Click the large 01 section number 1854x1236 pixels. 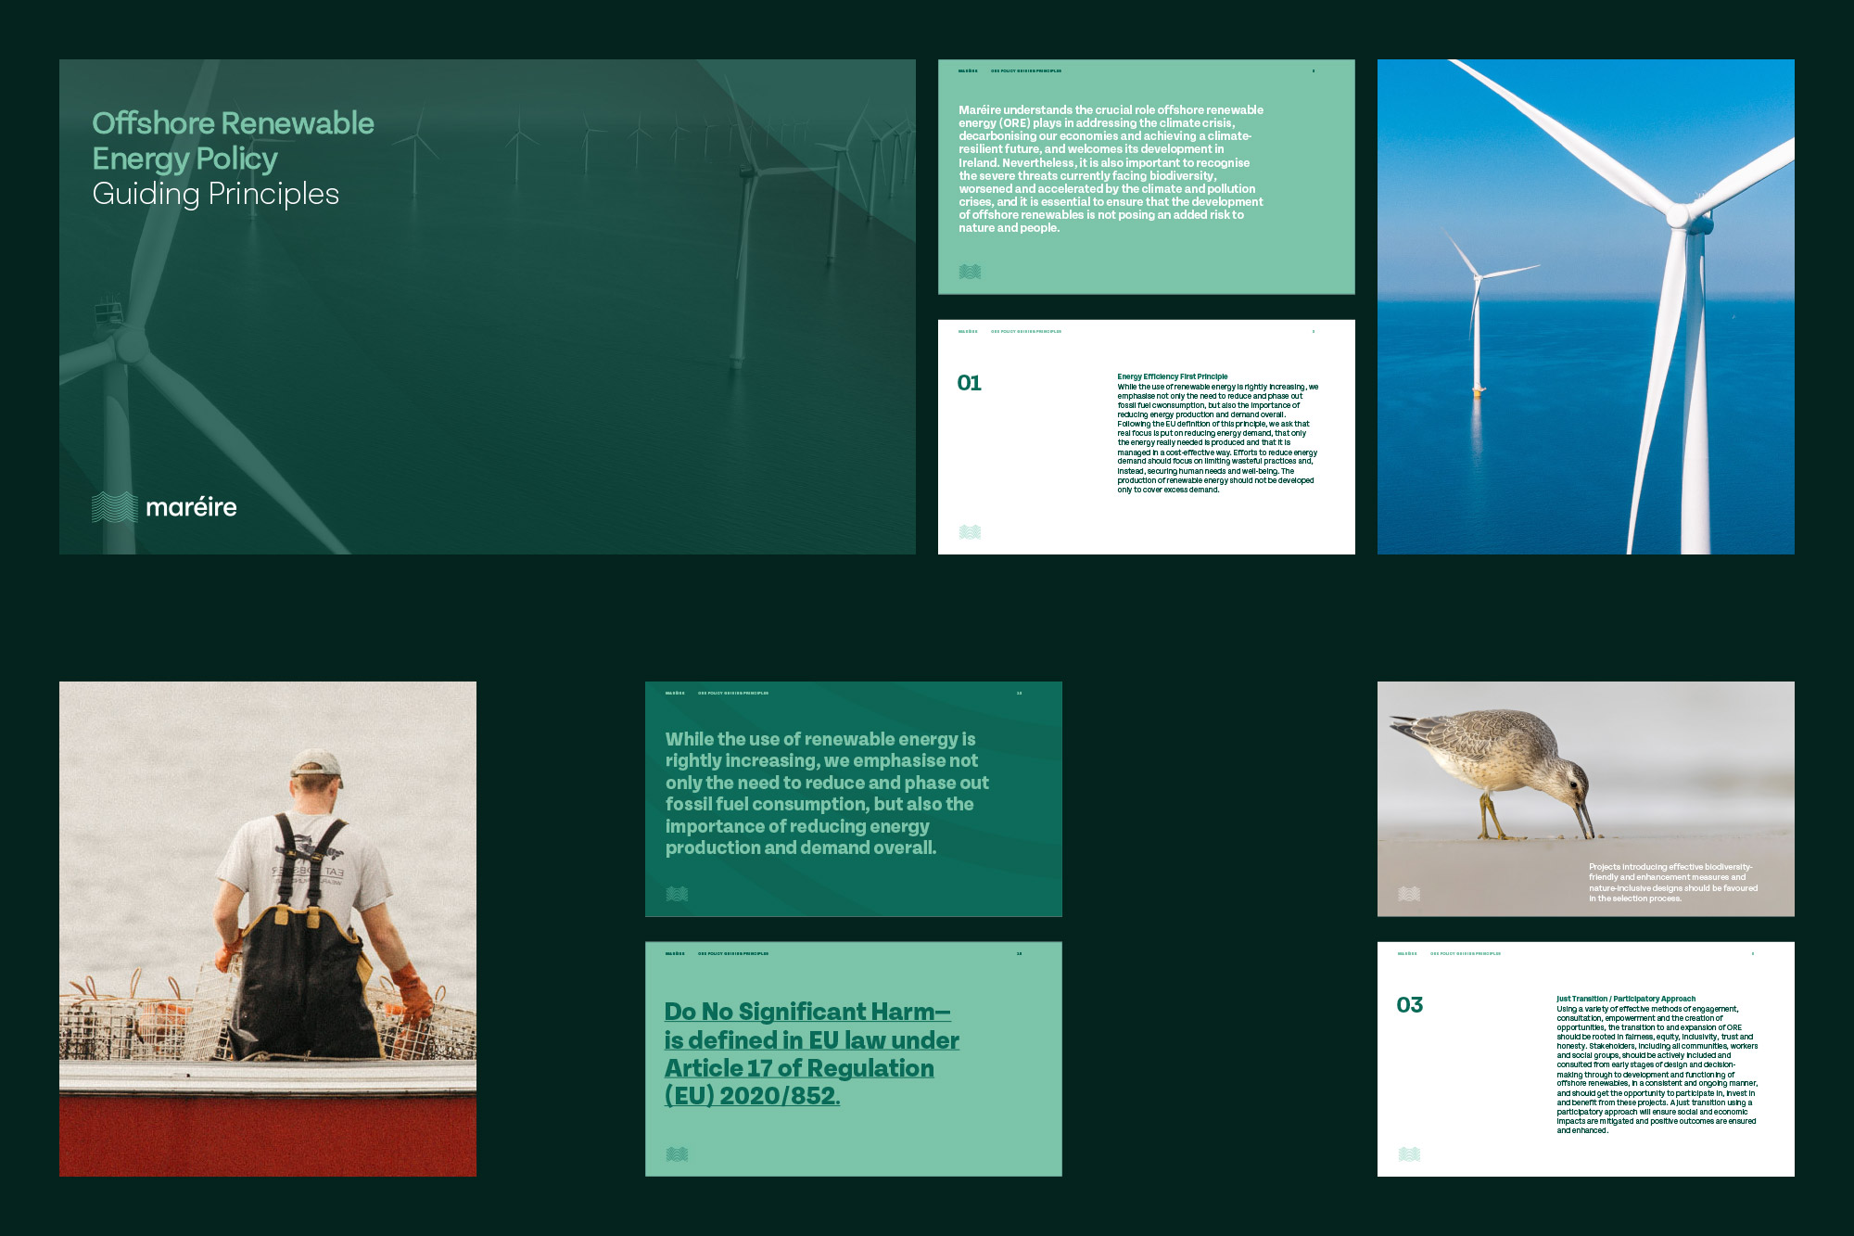coord(969,383)
